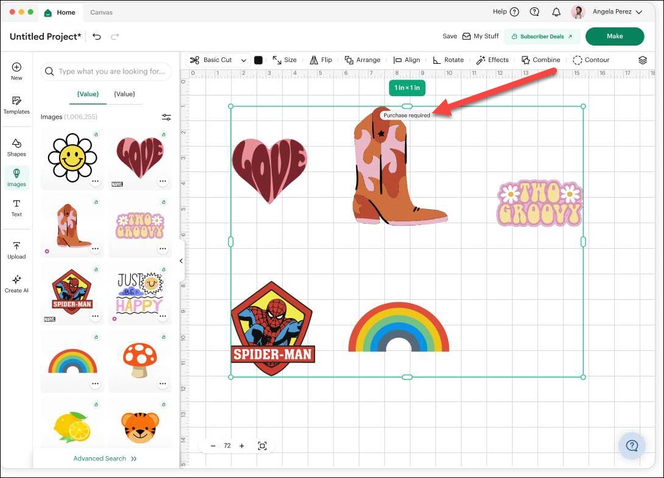
Task: Open Advanced Search link
Action: click(105, 459)
